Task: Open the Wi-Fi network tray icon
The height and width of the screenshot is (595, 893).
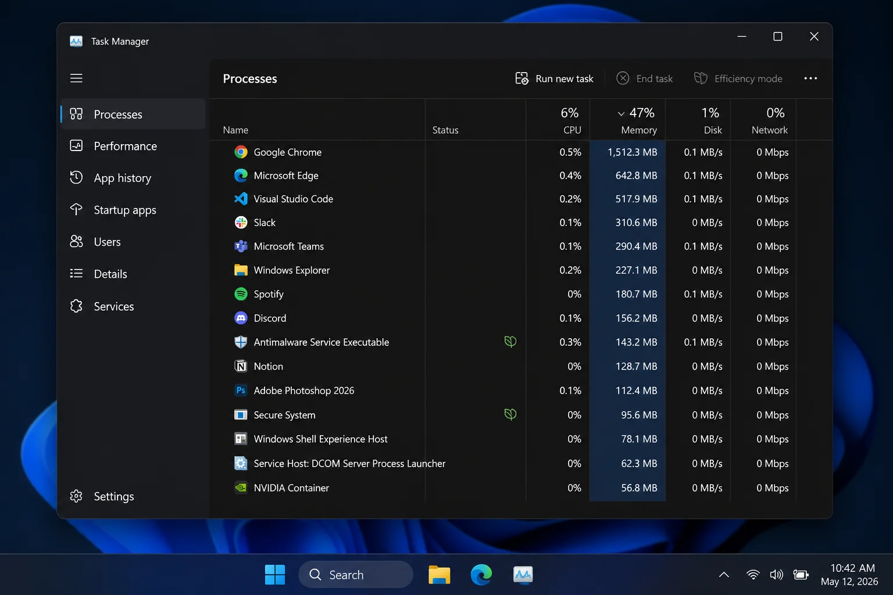Action: [x=753, y=575]
